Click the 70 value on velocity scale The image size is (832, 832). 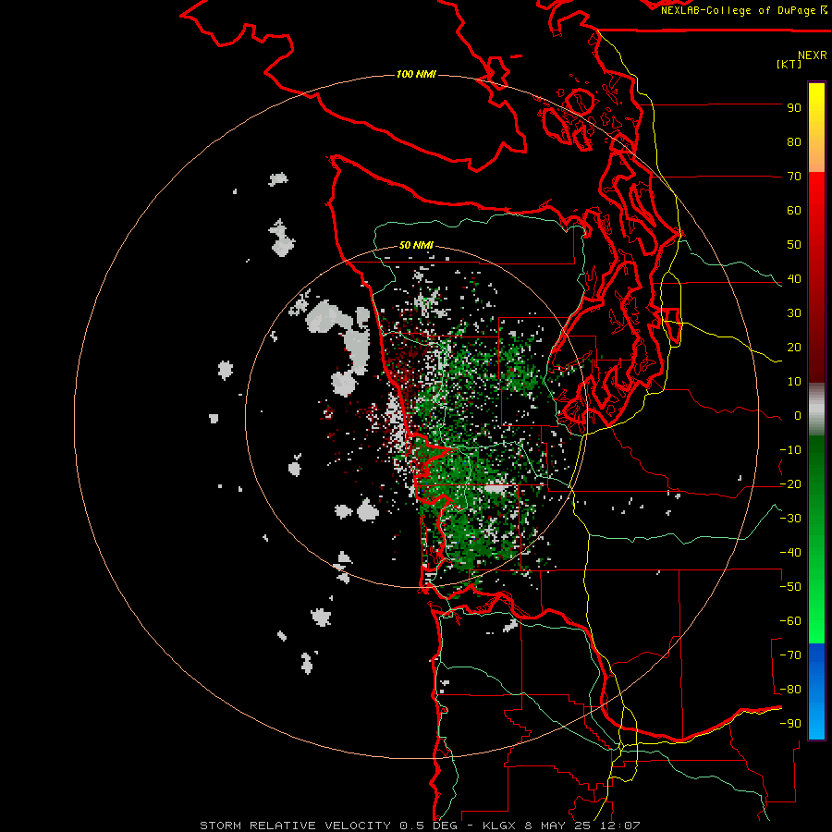(x=794, y=177)
